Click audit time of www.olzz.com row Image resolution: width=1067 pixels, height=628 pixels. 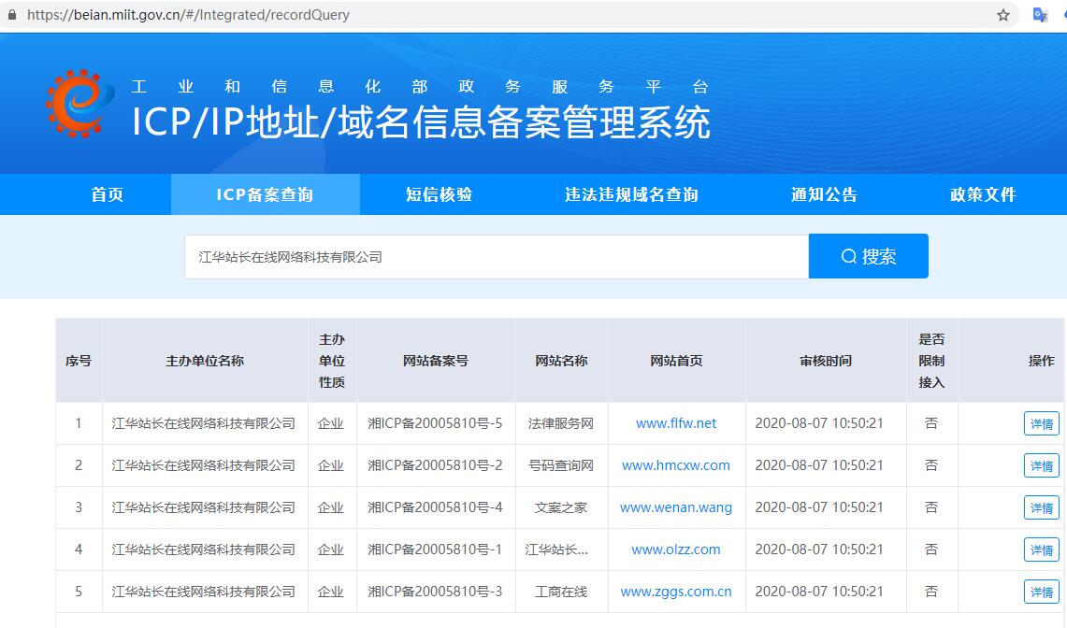coord(819,549)
